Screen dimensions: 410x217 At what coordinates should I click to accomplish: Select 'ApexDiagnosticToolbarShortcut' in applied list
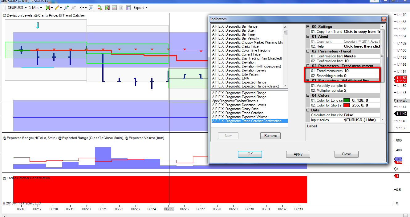(235, 101)
